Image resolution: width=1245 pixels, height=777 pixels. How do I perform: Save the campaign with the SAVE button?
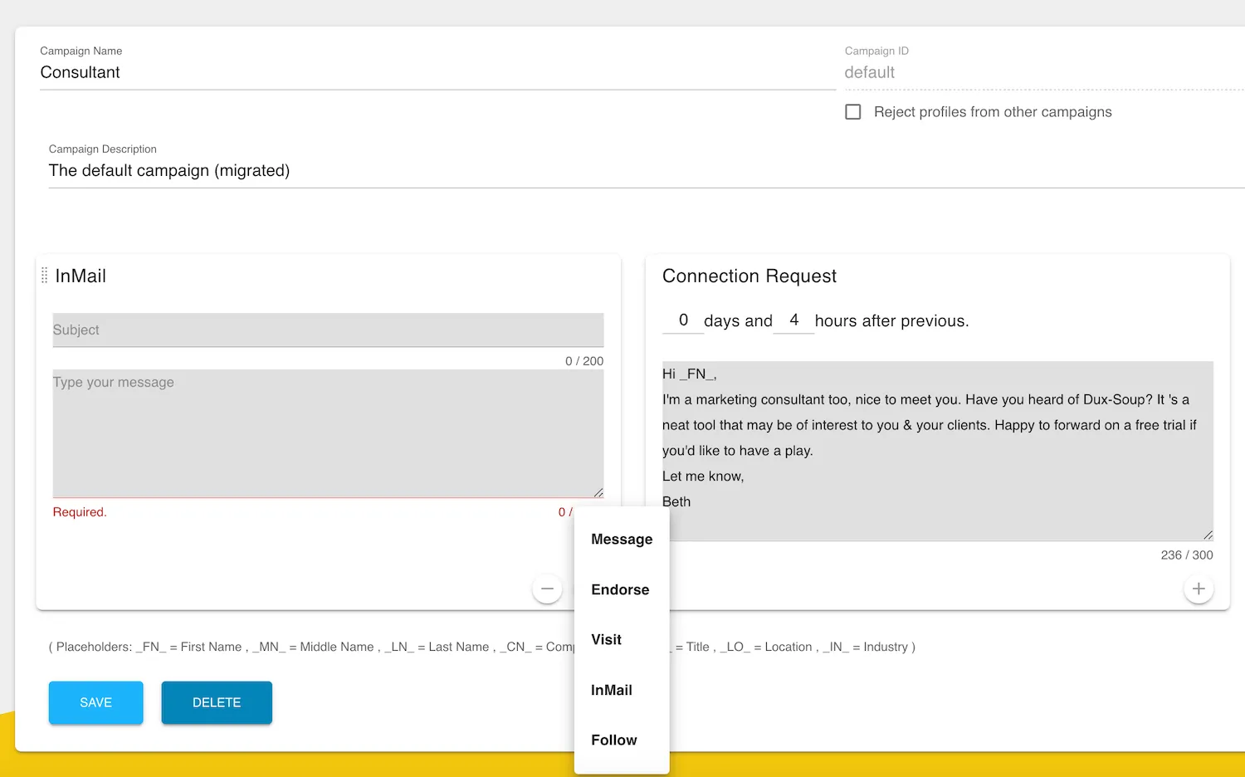pos(95,702)
